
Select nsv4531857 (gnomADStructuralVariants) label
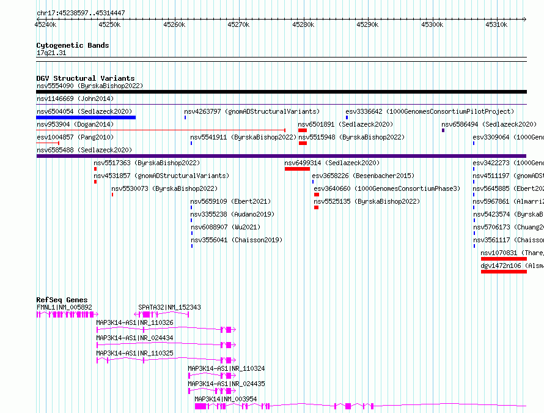[x=161, y=176]
